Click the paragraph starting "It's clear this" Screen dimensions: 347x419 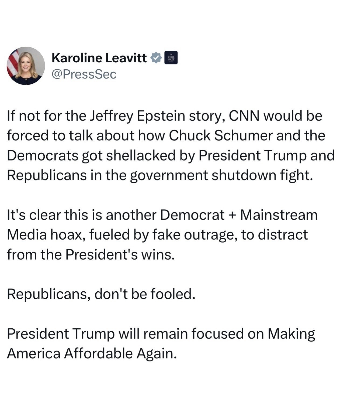click(162, 234)
